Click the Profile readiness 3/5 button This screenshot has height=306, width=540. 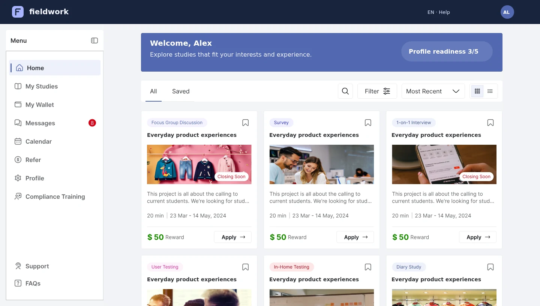click(x=447, y=51)
